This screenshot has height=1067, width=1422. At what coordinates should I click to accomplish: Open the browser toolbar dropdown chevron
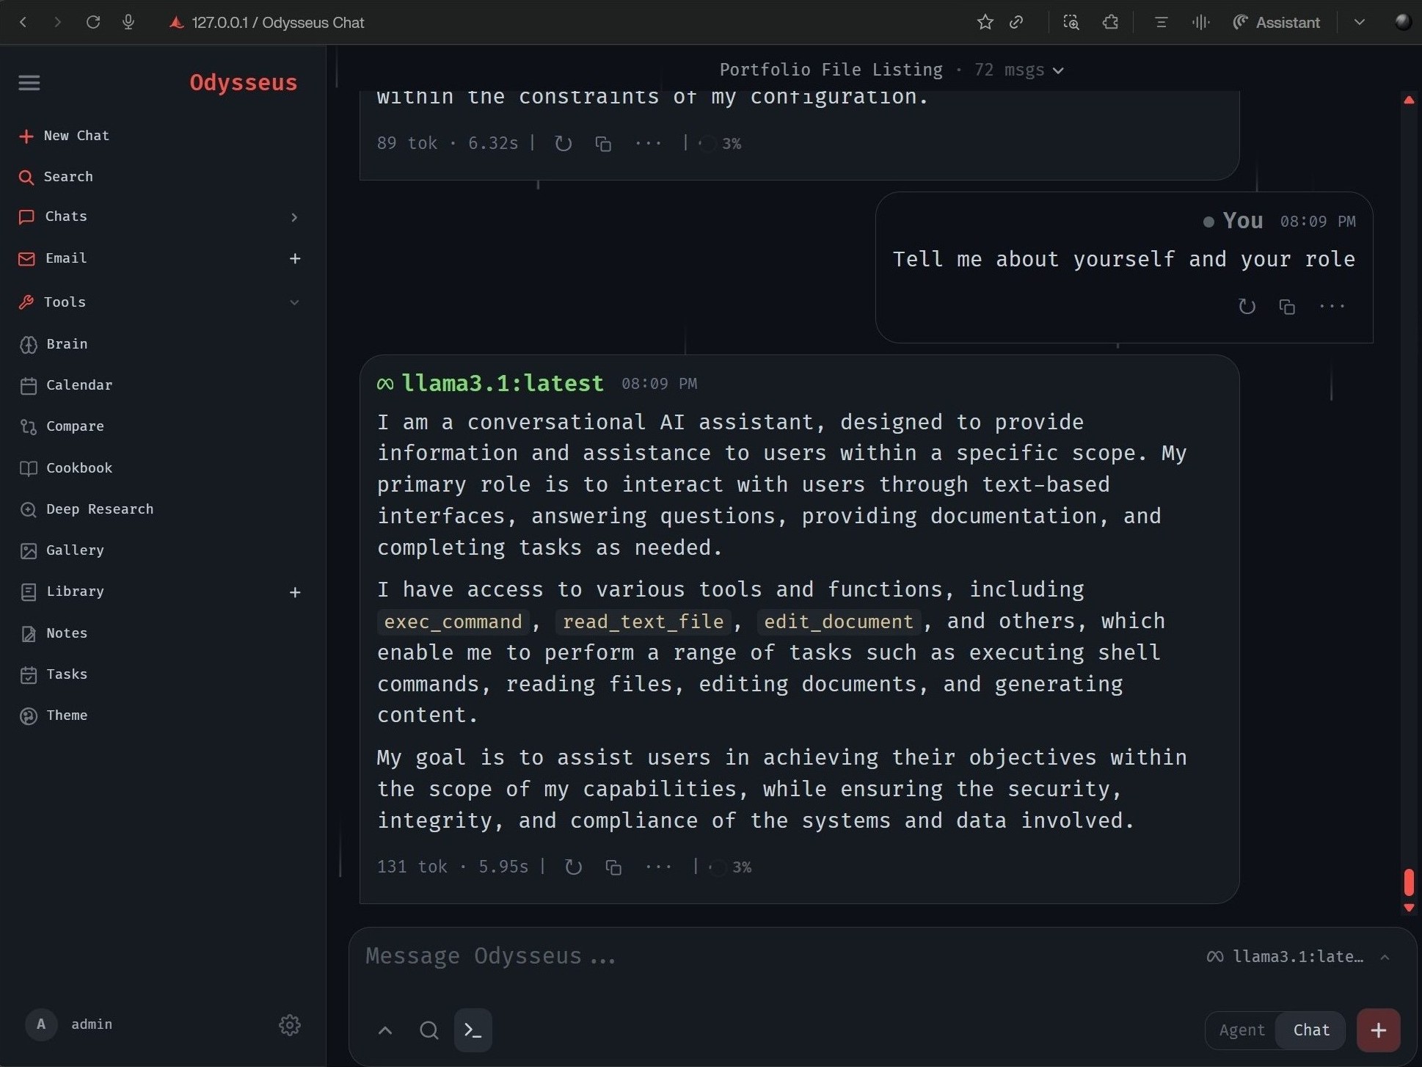(x=1360, y=23)
